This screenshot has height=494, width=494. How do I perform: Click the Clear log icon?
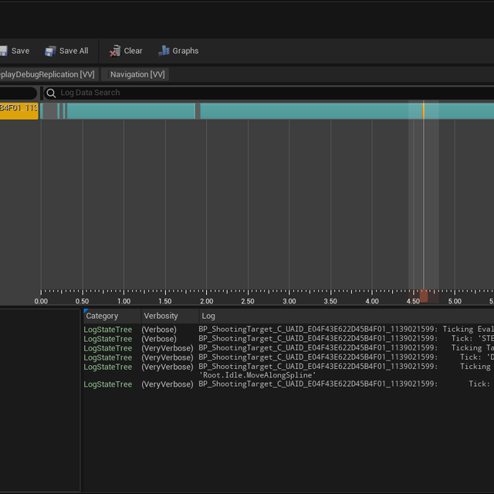[x=115, y=51]
